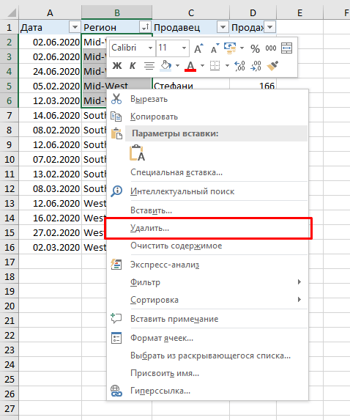Click the thousands separator 000 icon

tap(271, 48)
